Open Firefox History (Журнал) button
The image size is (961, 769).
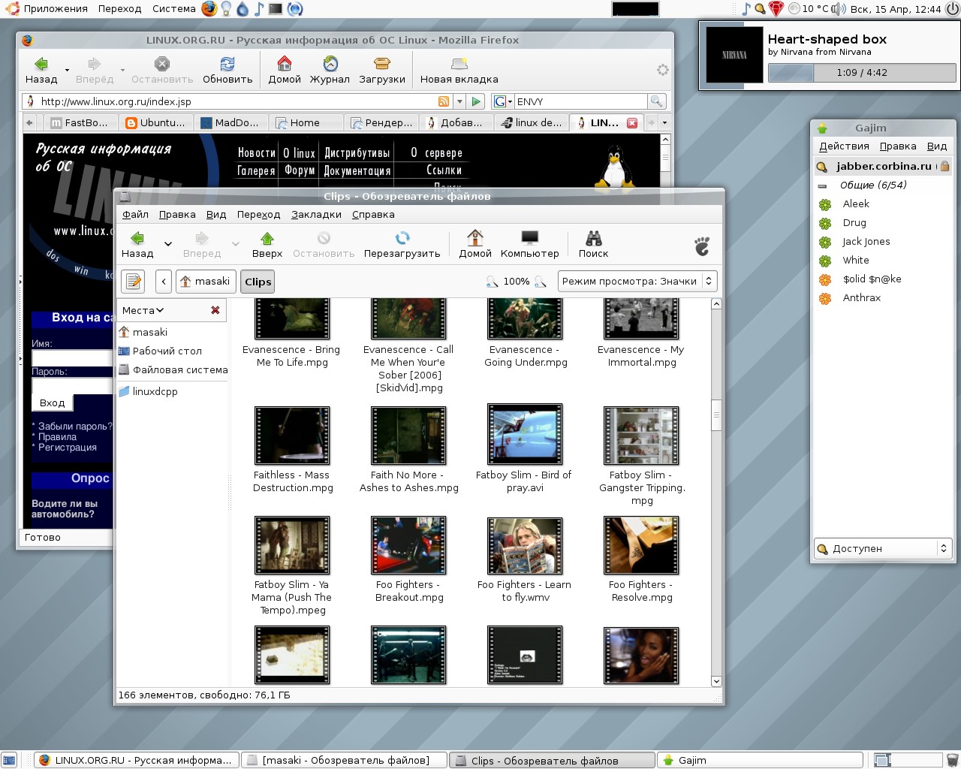click(330, 70)
